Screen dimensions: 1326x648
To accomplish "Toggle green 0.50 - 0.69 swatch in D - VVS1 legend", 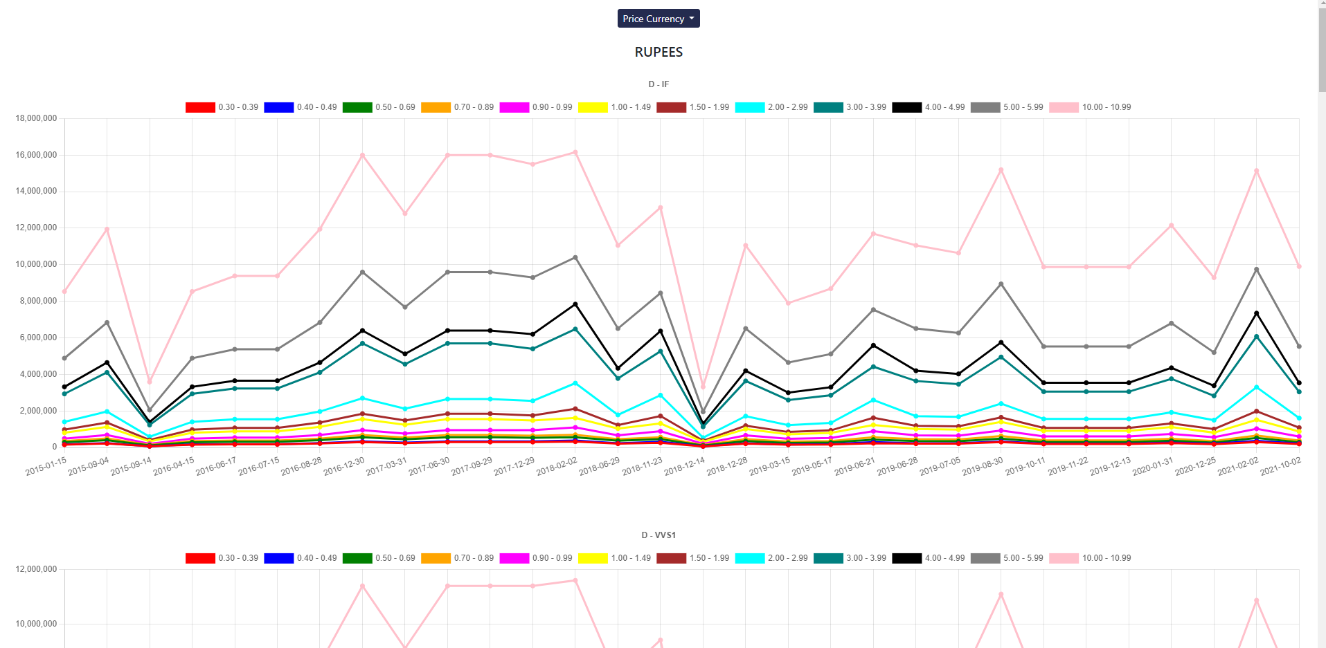I will pos(357,558).
